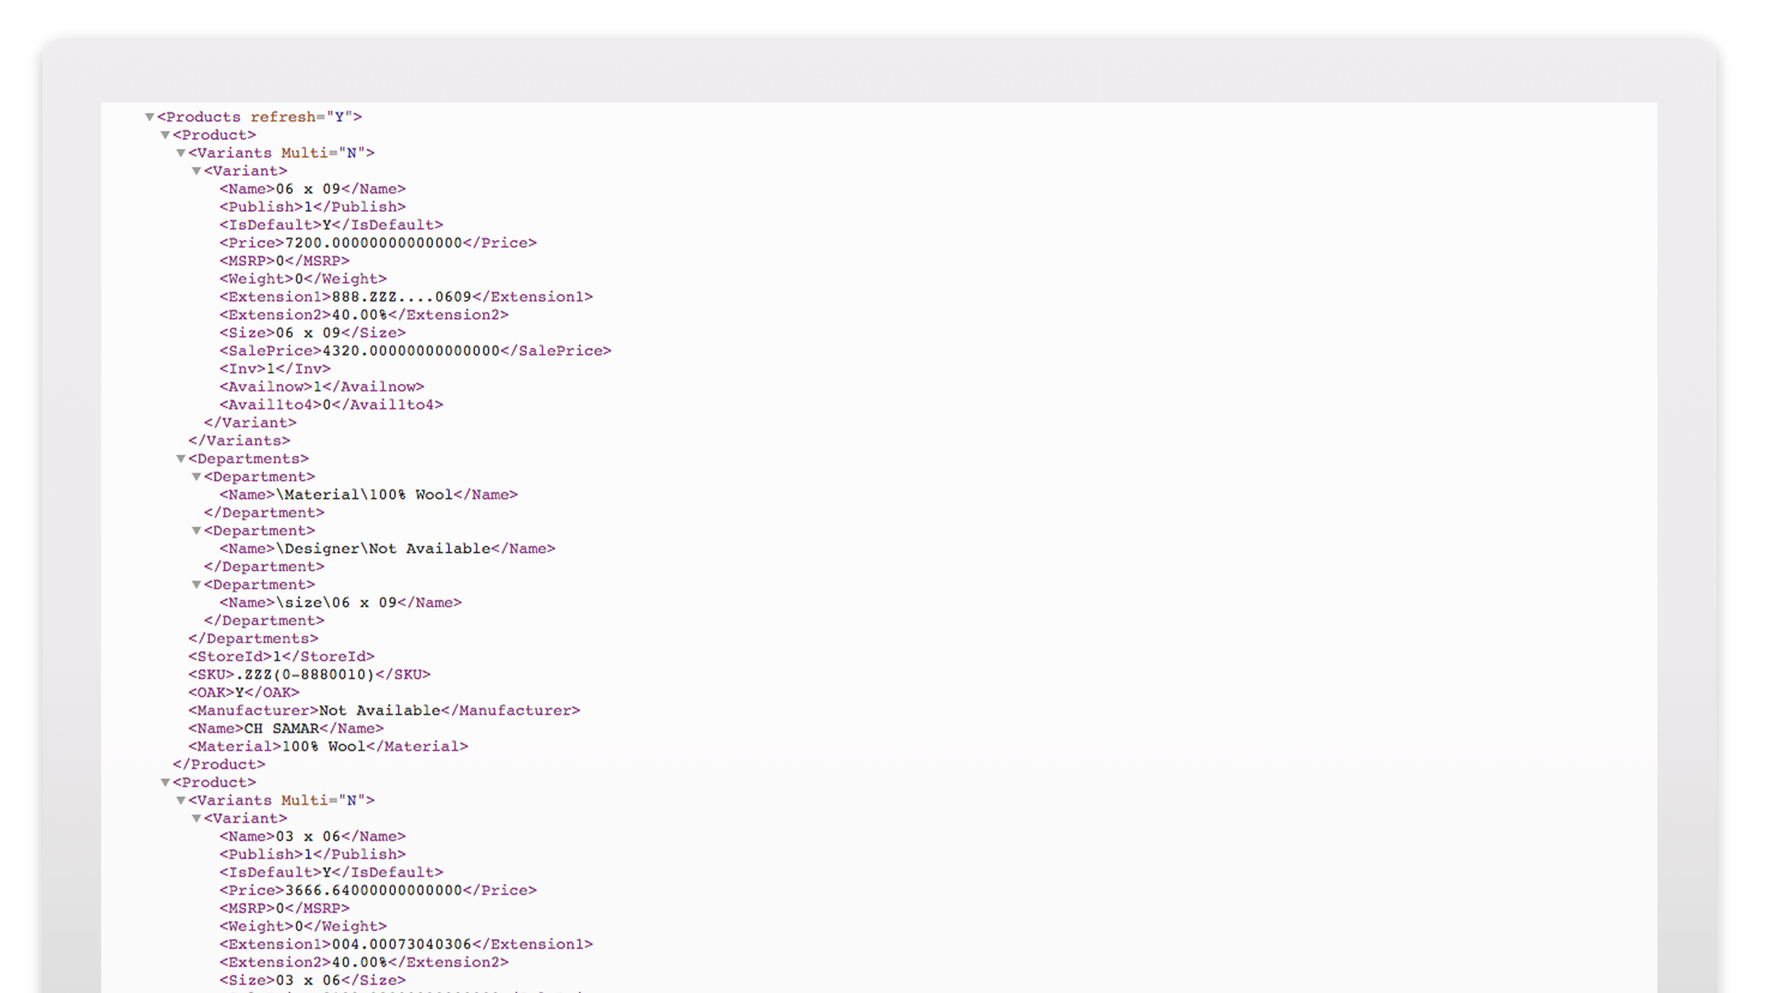Collapse the second Product node

[x=165, y=782]
